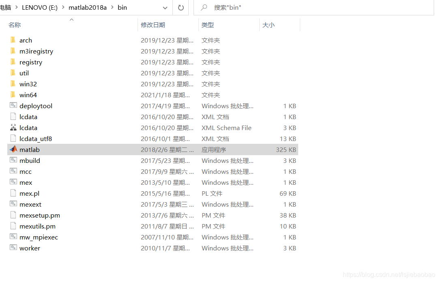Click the mexsetup.pm file icon

pos(13,215)
